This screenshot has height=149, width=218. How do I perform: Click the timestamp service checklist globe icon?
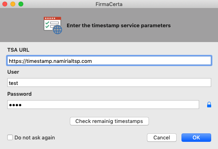[53, 25]
